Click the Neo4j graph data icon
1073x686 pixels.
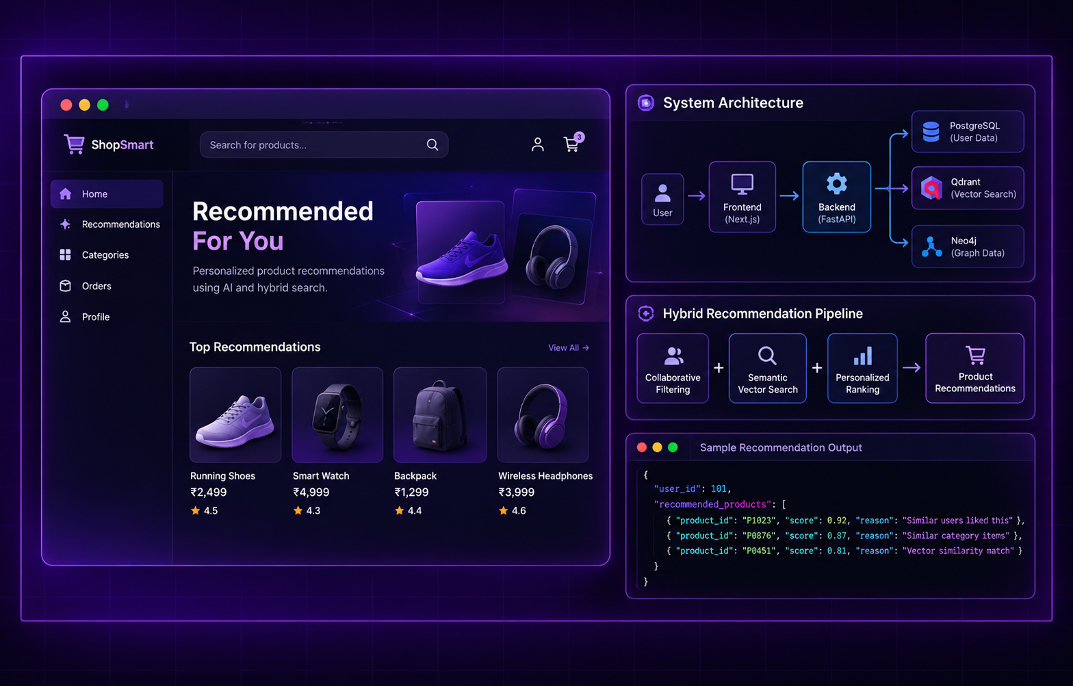pos(931,246)
